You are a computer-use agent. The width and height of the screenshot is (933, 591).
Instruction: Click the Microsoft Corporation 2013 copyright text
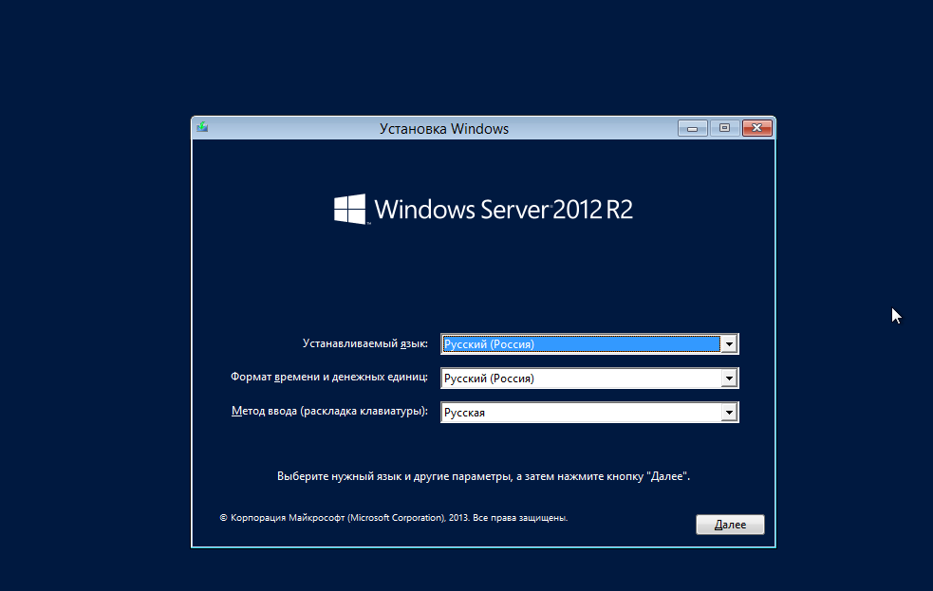pyautogui.click(x=393, y=518)
